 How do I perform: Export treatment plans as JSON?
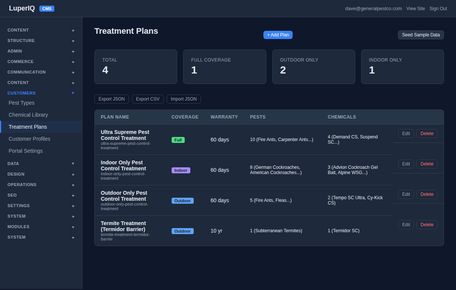pos(111,99)
